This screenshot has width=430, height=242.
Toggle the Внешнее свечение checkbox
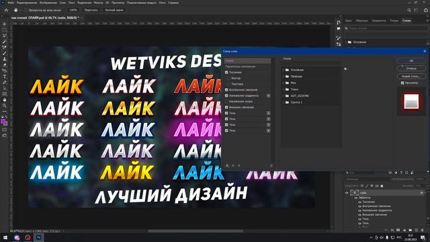(x=226, y=108)
